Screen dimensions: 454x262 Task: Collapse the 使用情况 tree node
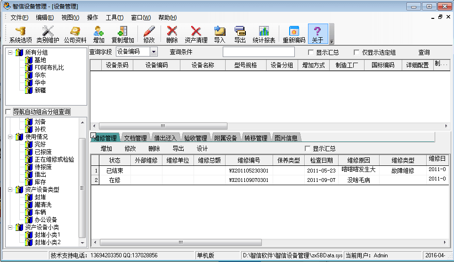pyautogui.click(x=10, y=137)
